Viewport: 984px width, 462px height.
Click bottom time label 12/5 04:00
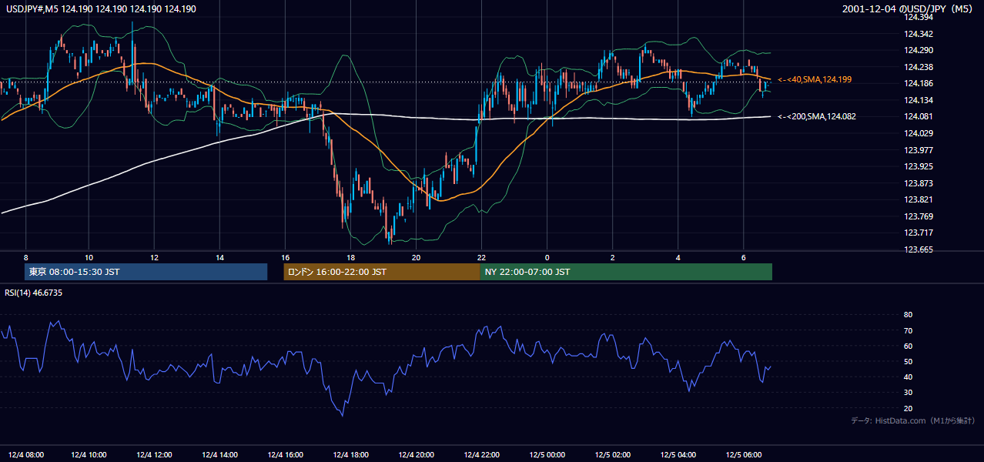[x=679, y=455]
